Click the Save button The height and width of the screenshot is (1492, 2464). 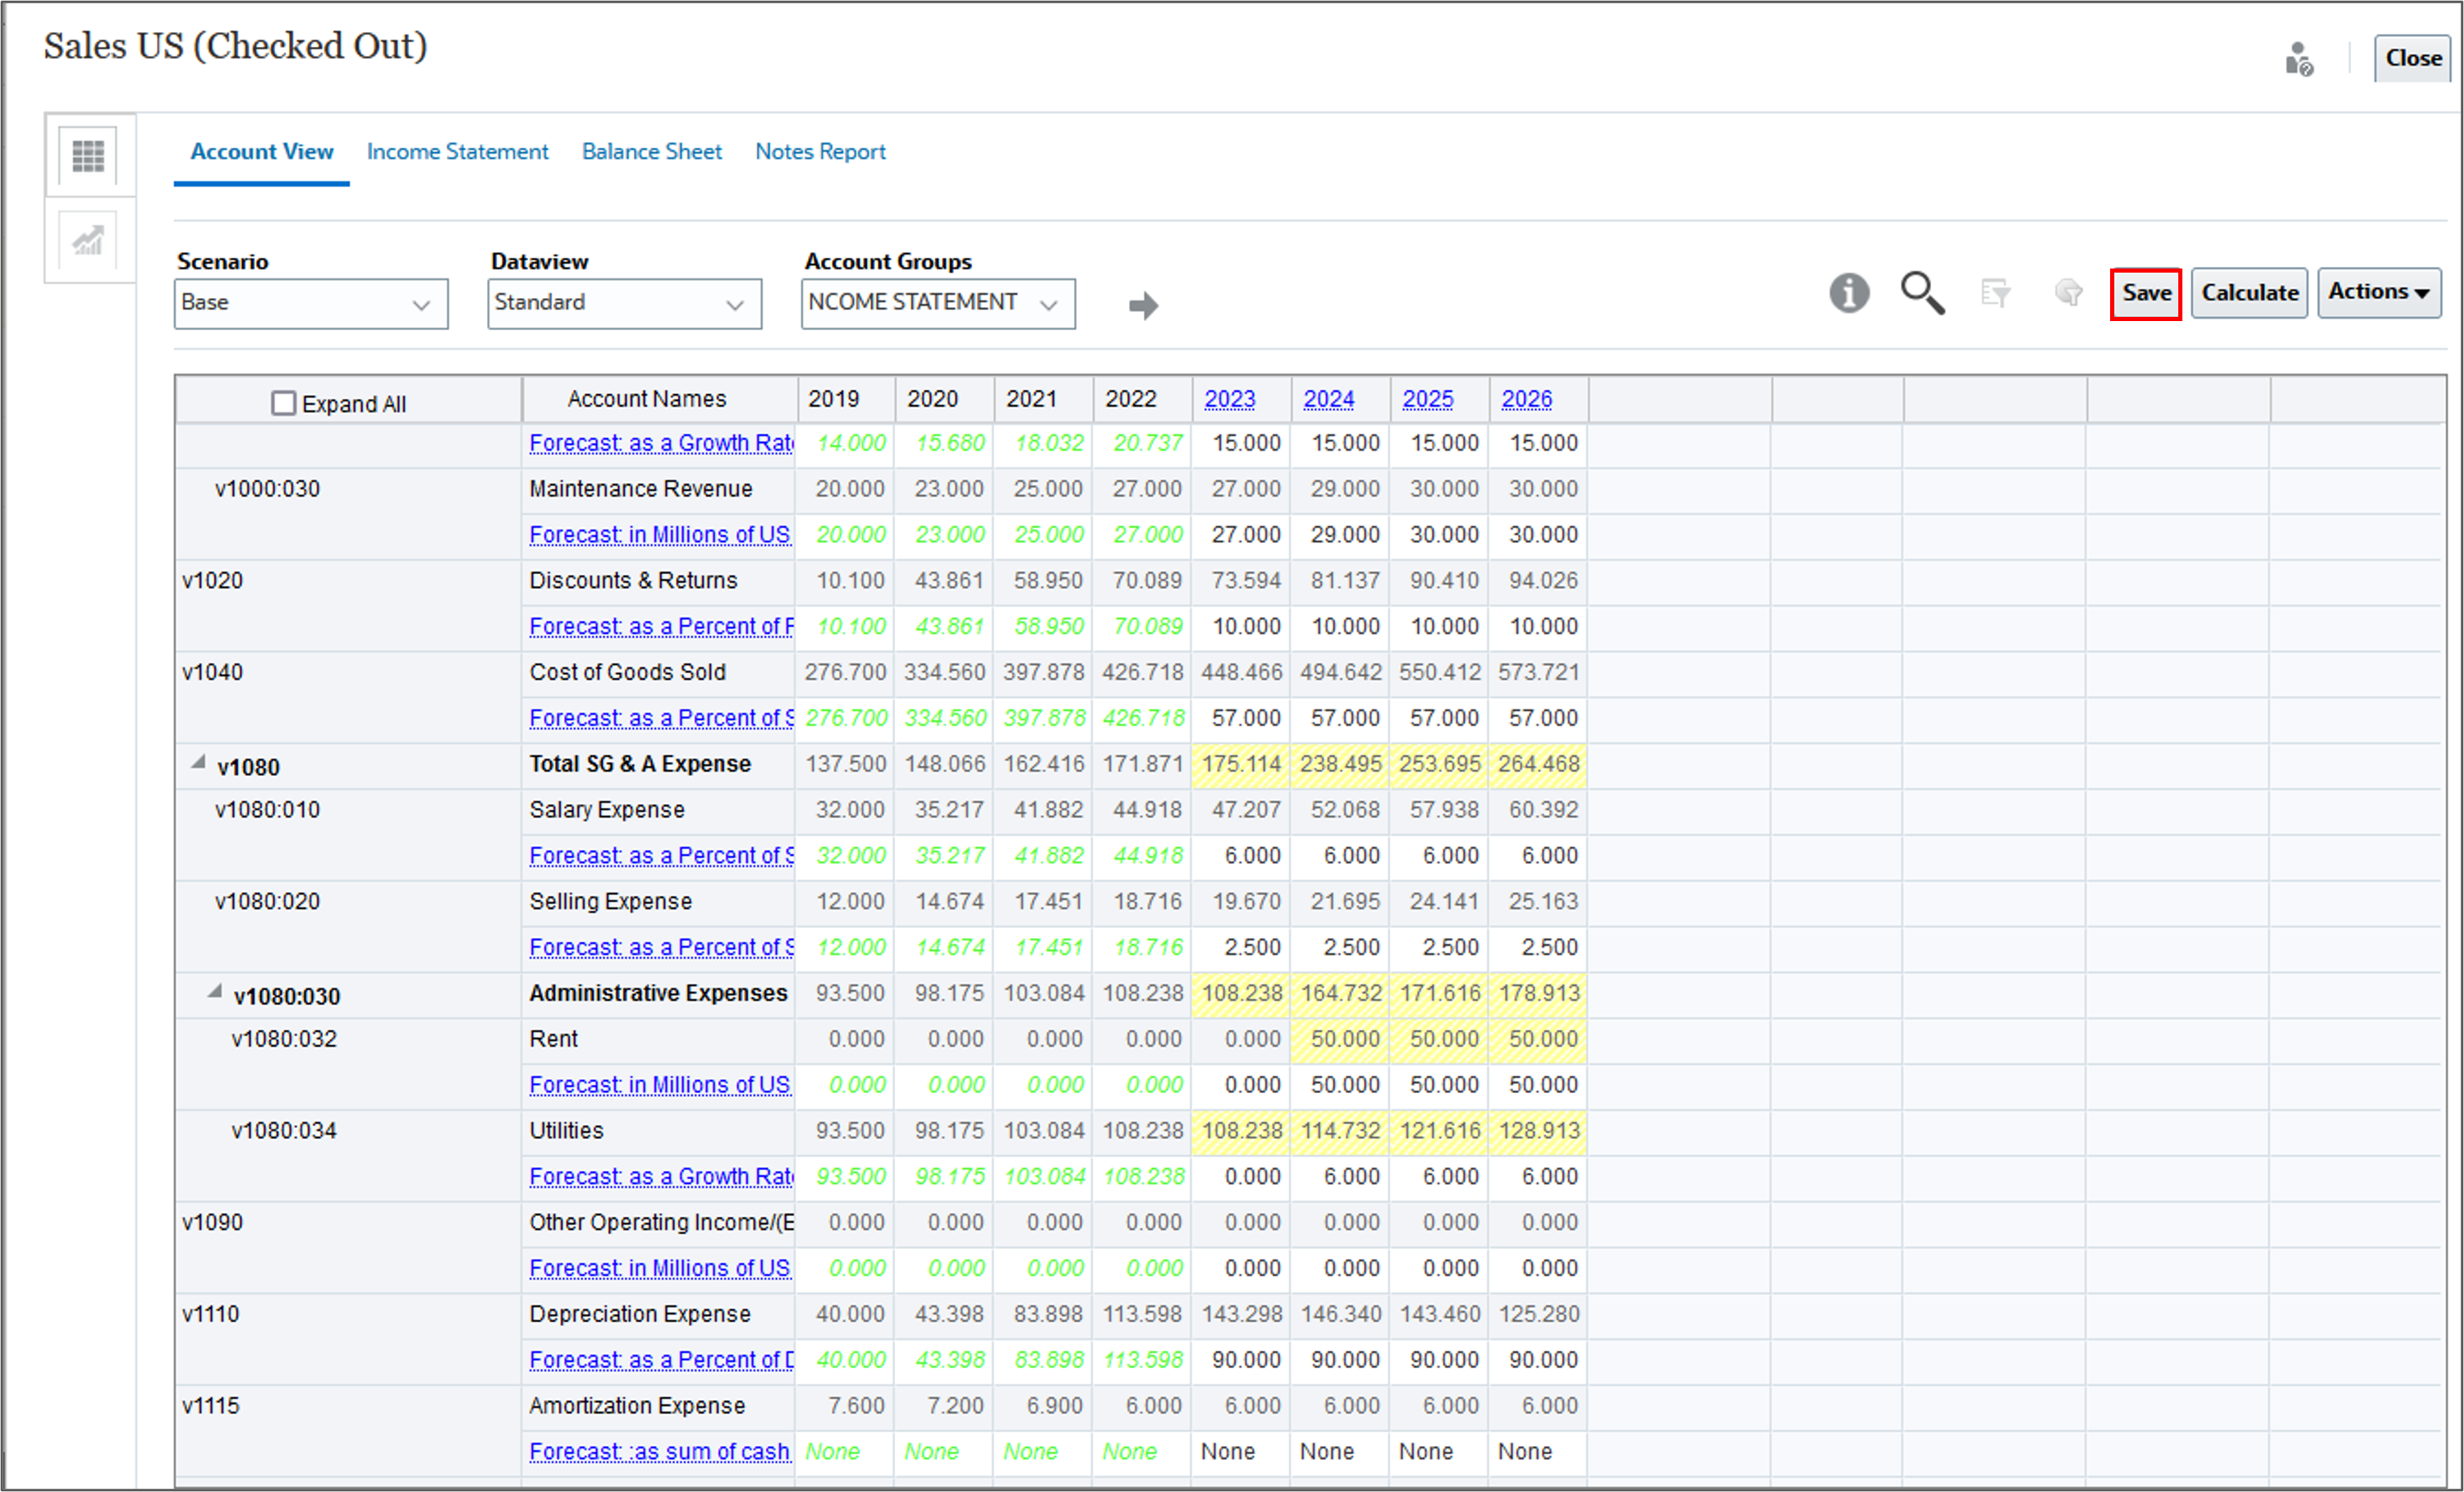2145,294
